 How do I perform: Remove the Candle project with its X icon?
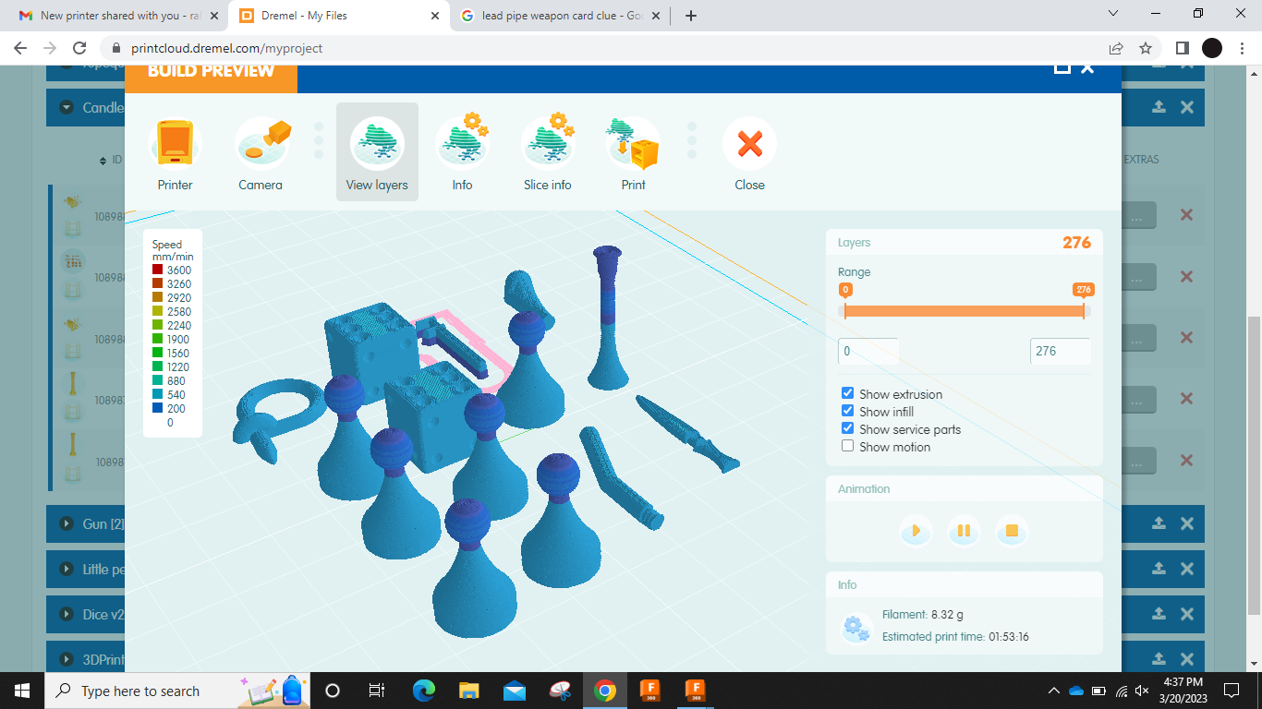pos(1187,107)
